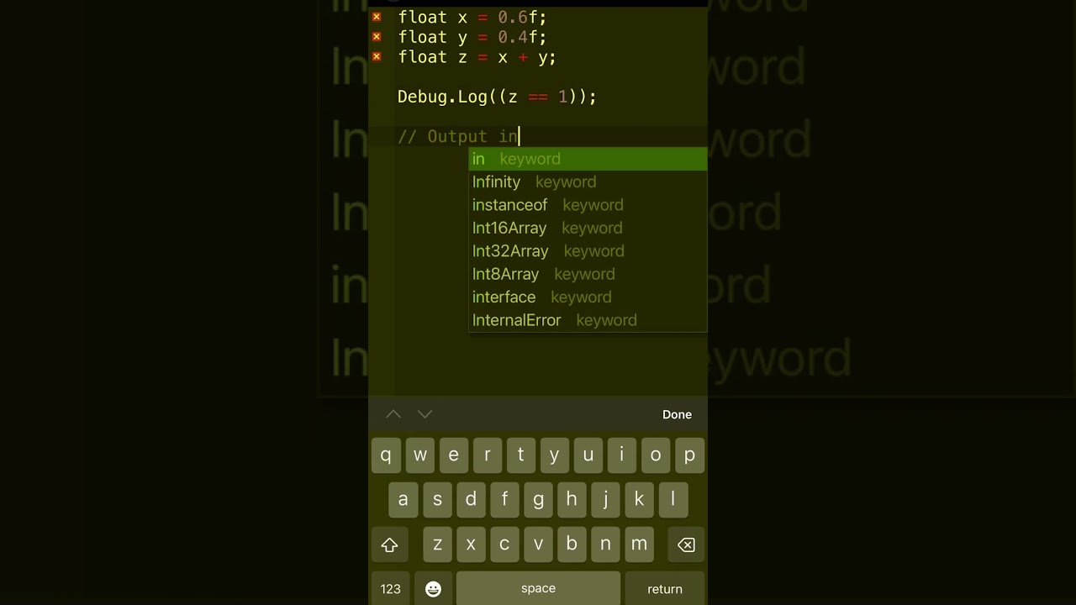
Task: Tap the 'k' key
Action: point(639,499)
